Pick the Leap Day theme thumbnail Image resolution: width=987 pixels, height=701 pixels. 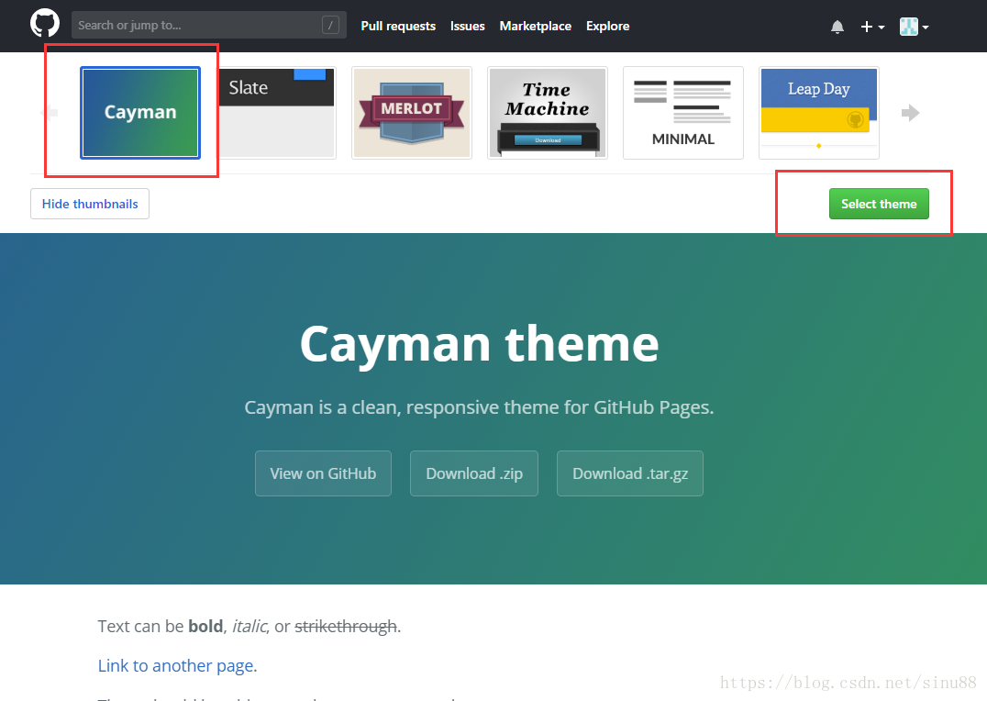point(819,113)
